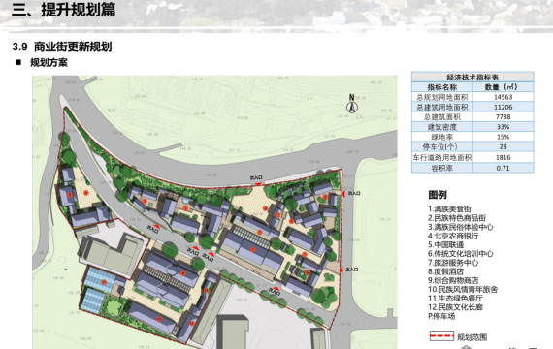This screenshot has width=553, height=349.
Task: Click legend entry 12.民族文化长廊
Action: coord(455,307)
